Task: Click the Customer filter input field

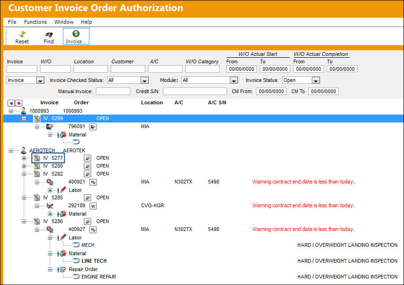Action: click(x=128, y=69)
